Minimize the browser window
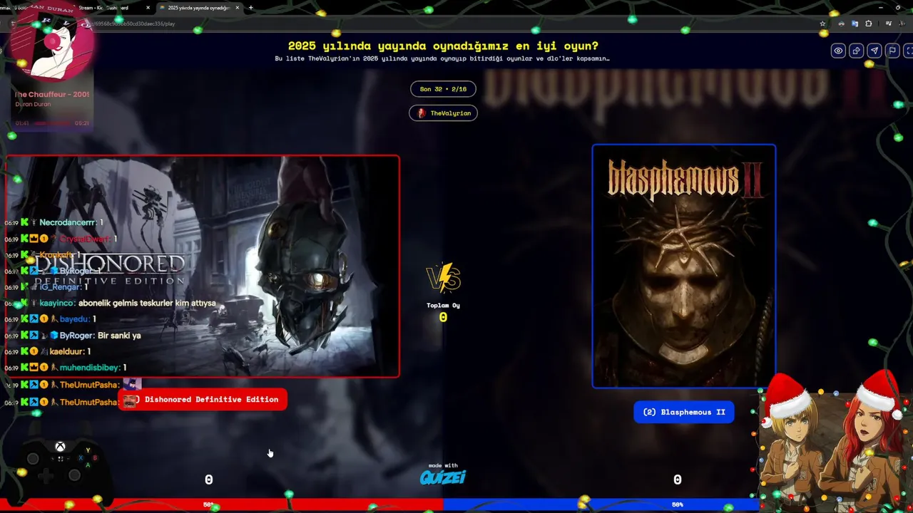The height and width of the screenshot is (513, 913). point(881,7)
